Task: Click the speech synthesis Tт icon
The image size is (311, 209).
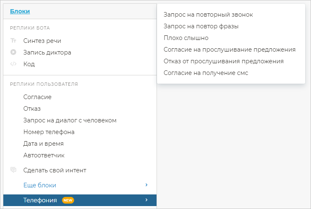Action: pos(13,41)
